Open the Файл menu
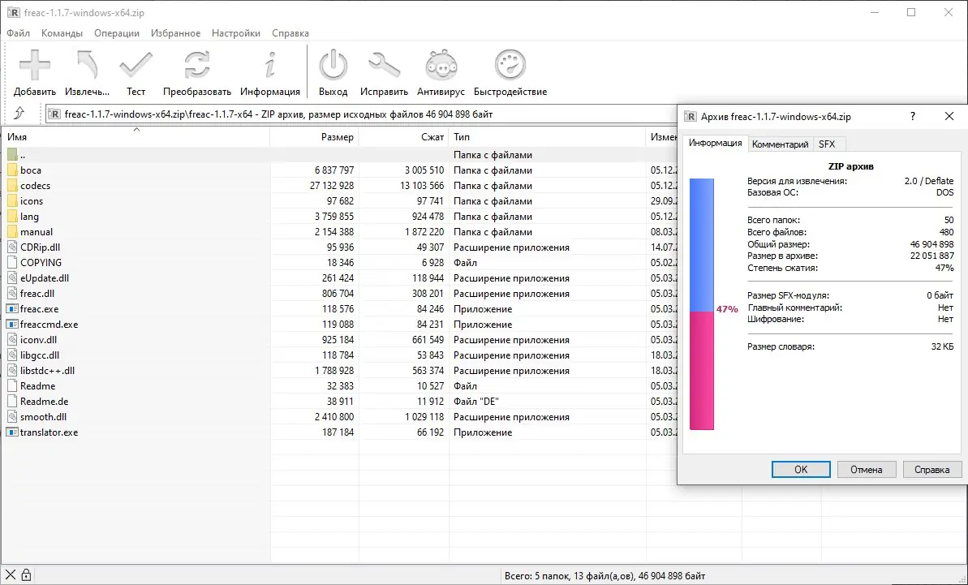Image resolution: width=968 pixels, height=585 pixels. click(x=19, y=33)
